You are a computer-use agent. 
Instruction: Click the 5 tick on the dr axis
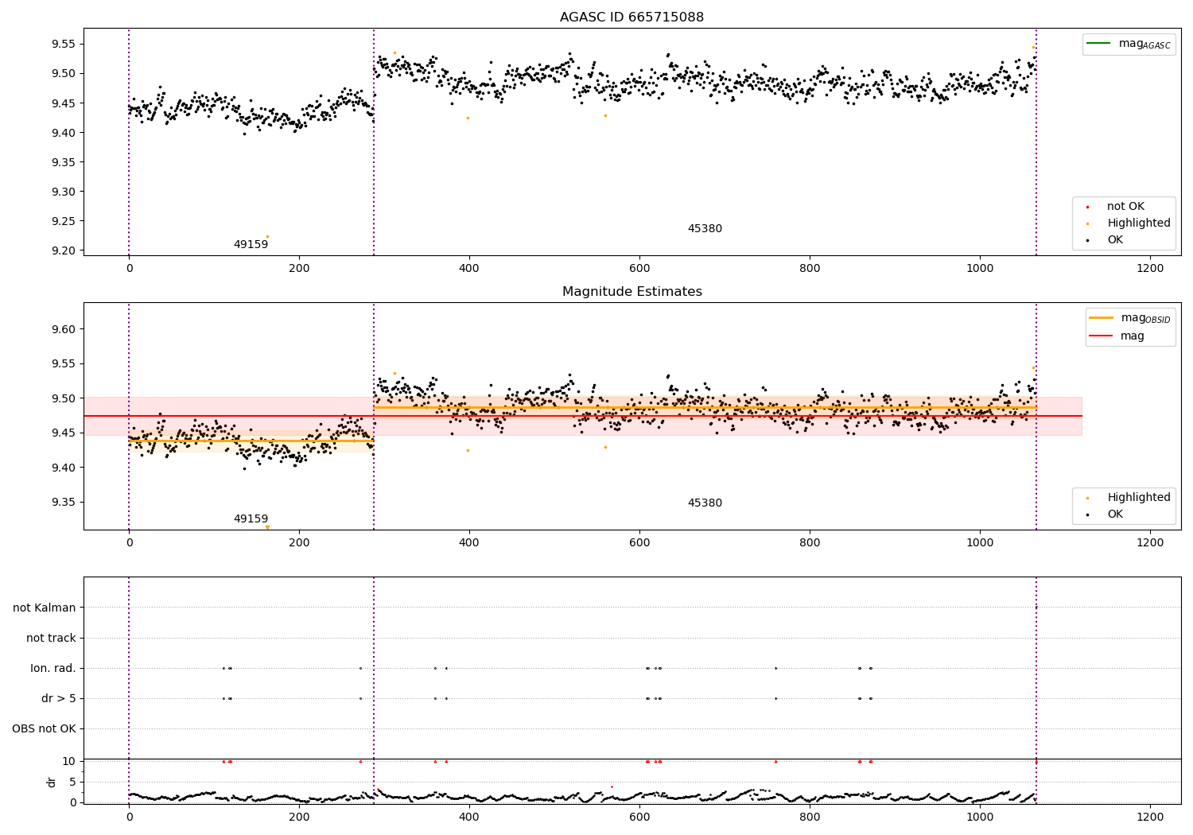(72, 782)
